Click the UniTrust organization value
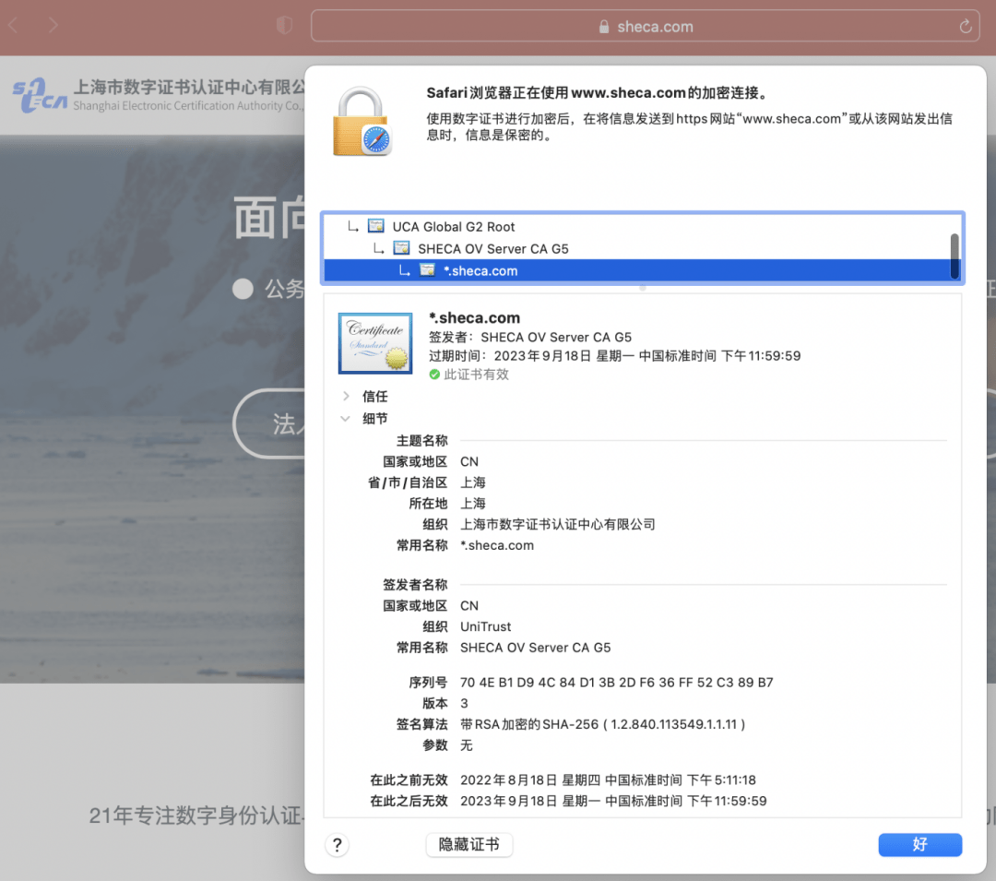Viewport: 996px width, 881px height. [x=485, y=627]
